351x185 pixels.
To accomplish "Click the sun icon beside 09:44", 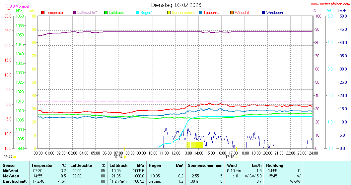I will click(15, 157).
